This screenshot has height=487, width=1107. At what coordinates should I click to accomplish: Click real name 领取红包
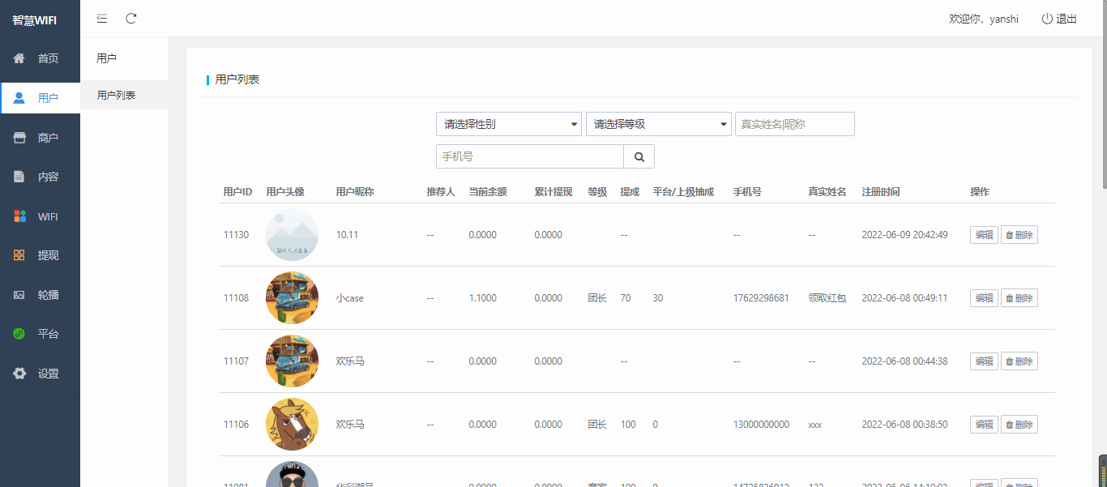coord(827,298)
